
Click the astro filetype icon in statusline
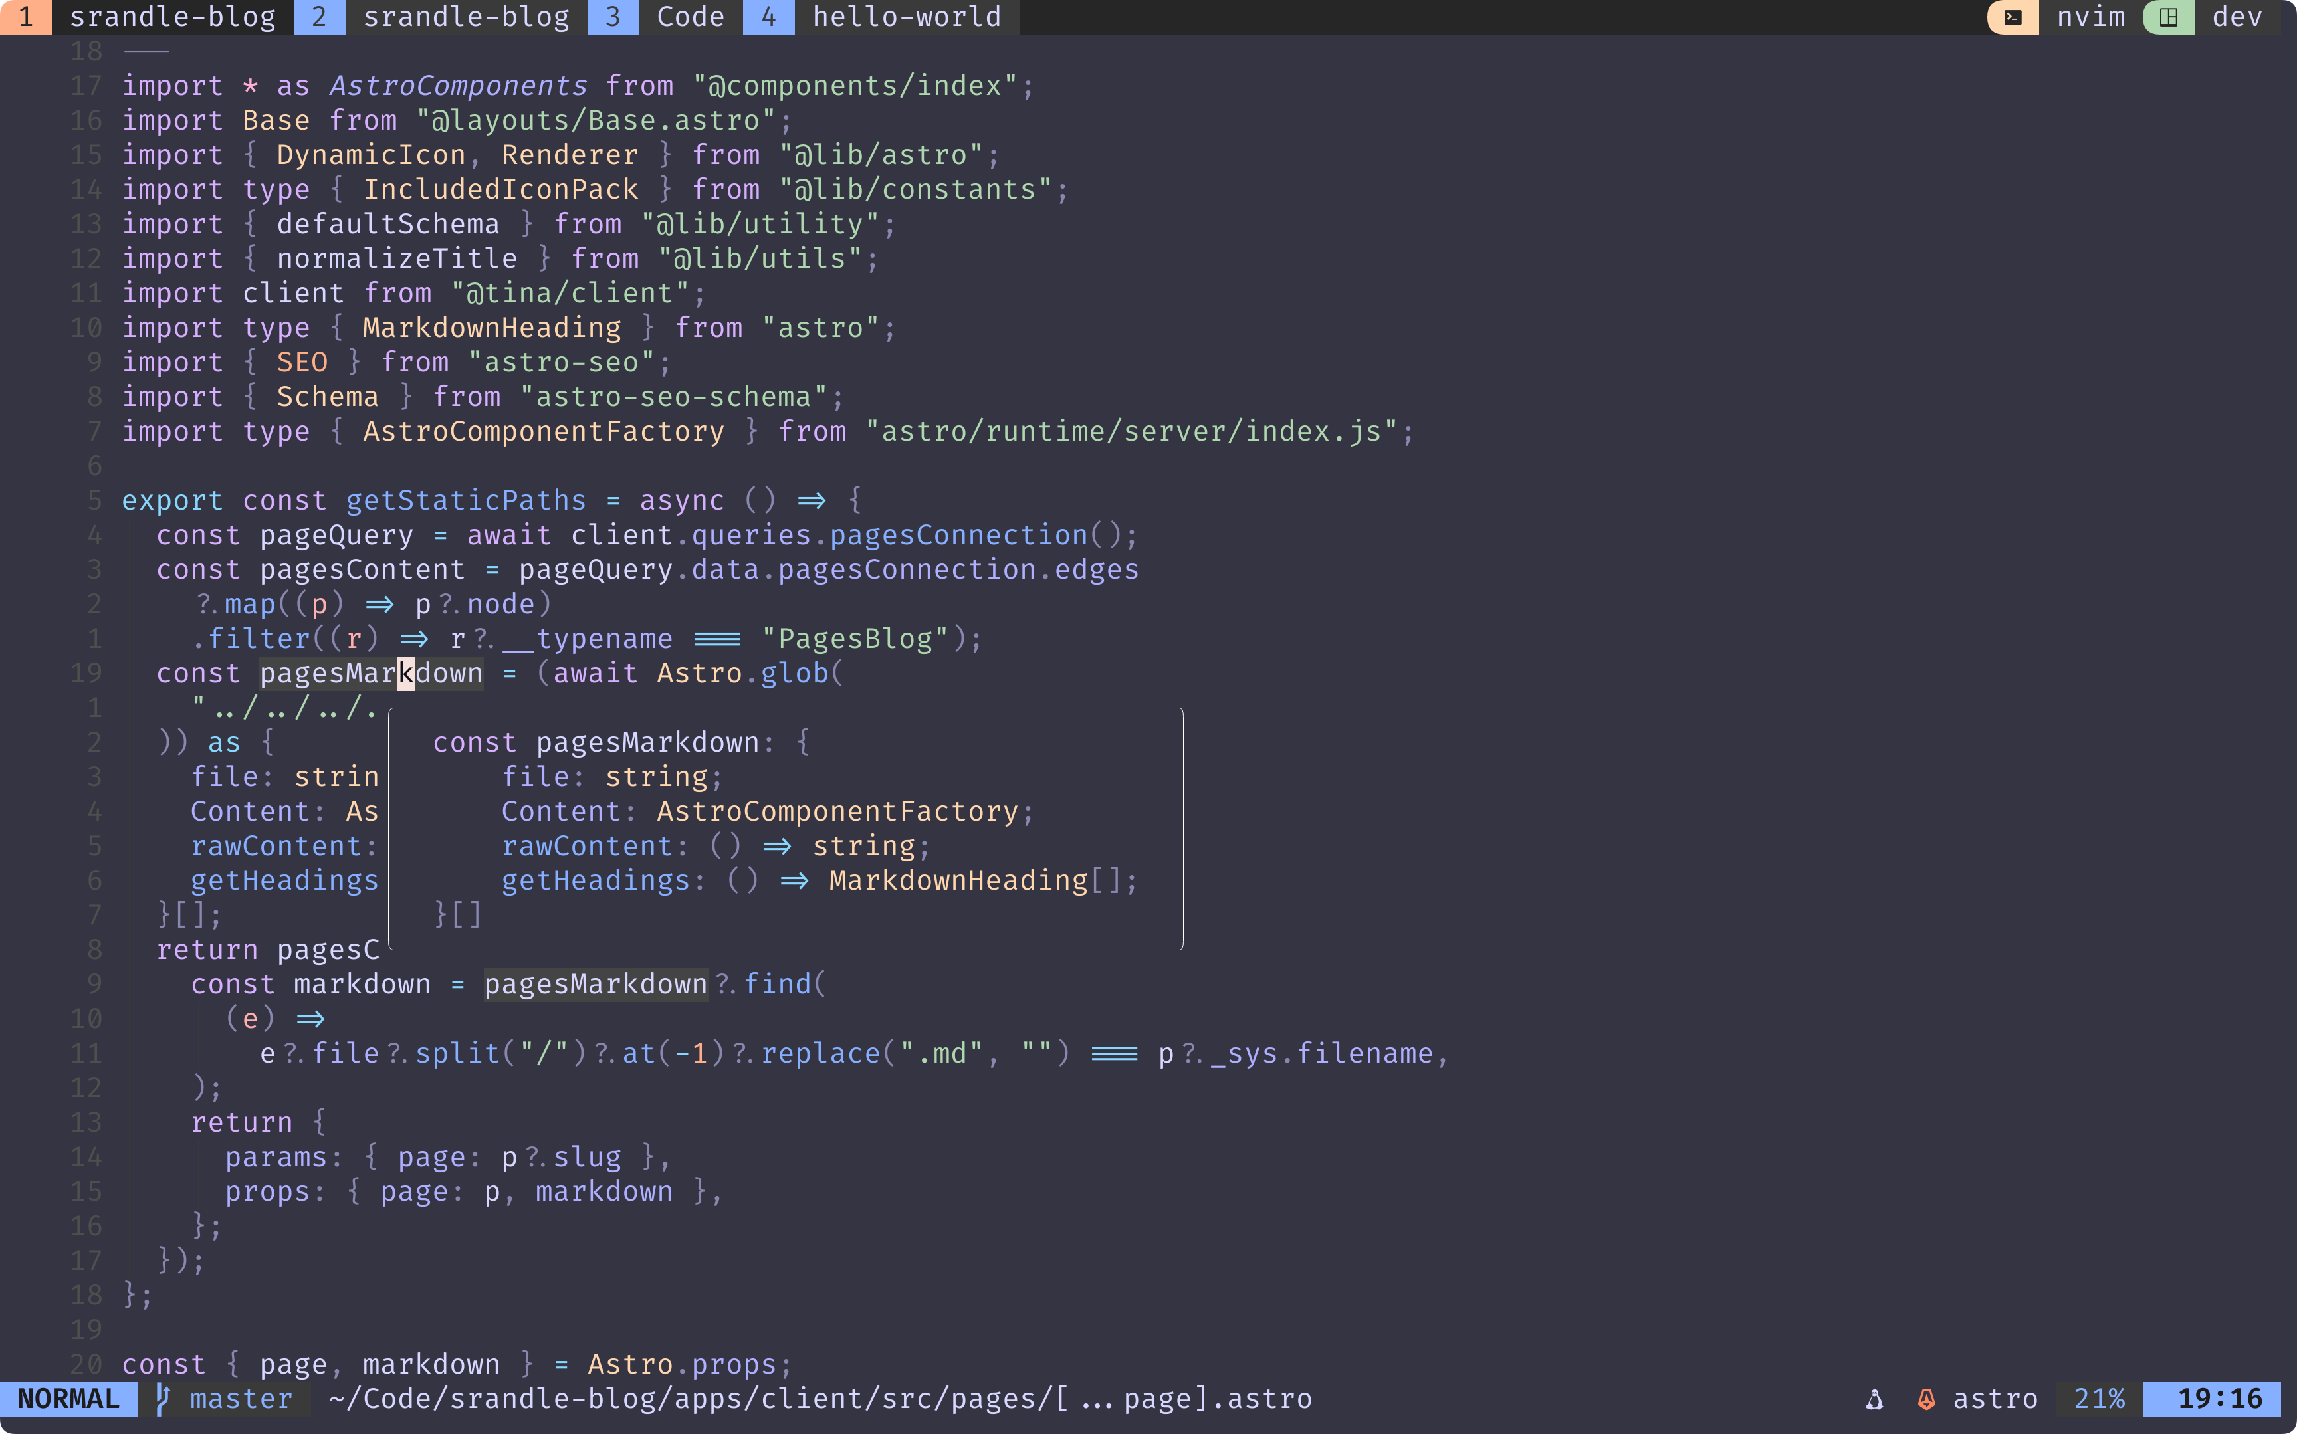click(x=1926, y=1399)
